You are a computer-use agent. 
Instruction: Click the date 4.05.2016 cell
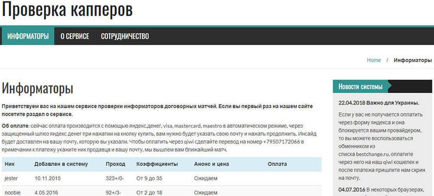[x=46, y=193]
